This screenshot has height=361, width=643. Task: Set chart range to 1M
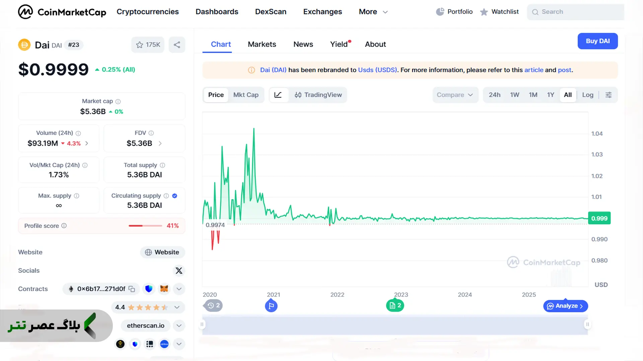coord(533,95)
